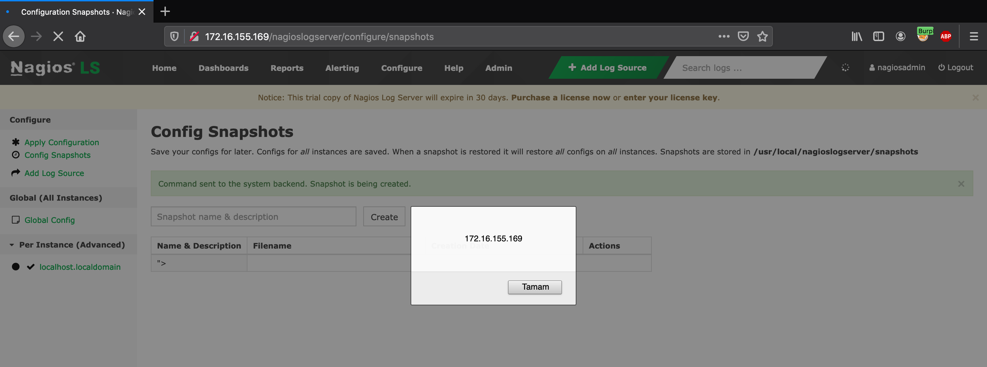Go back with the browser back arrow
The image size is (987, 367).
coord(14,36)
